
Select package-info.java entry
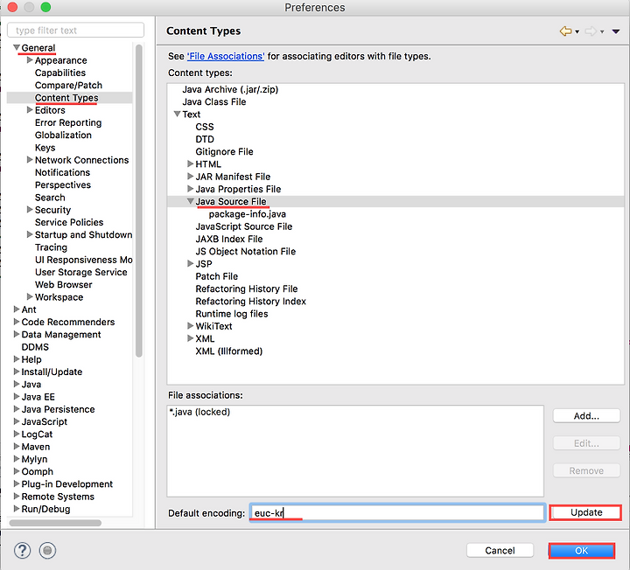point(247,214)
